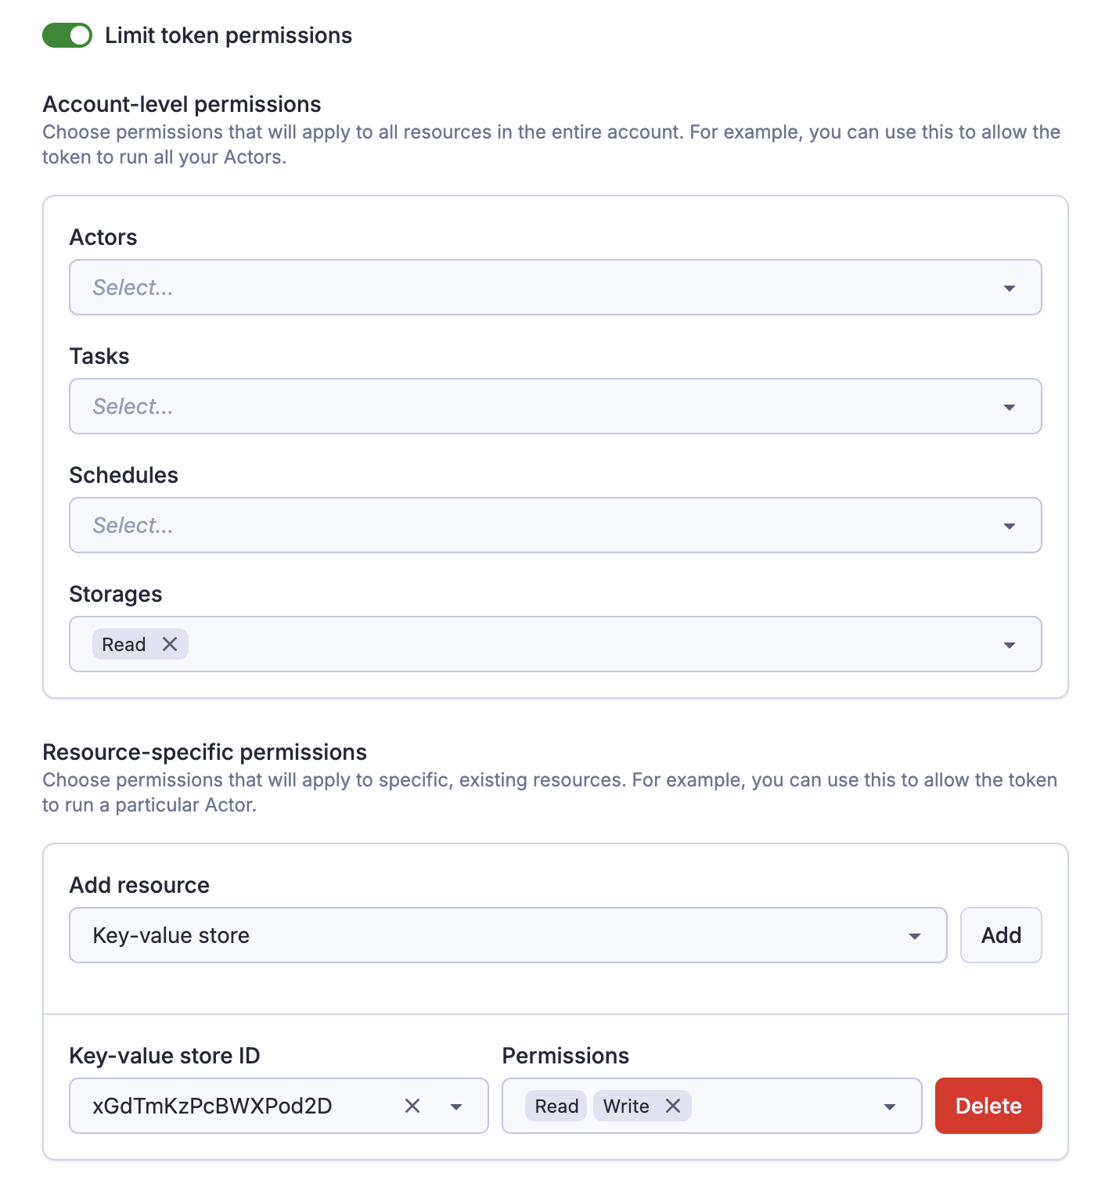This screenshot has width=1105, height=1191.
Task: Open the Schedules permissions selector
Action: tap(548, 525)
